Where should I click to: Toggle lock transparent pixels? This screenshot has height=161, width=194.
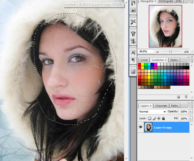pyautogui.click(x=149, y=119)
